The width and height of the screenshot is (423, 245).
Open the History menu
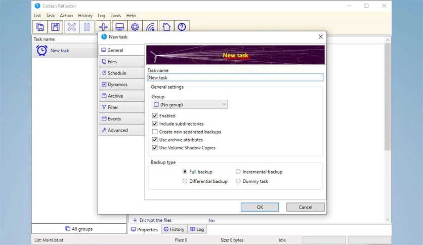85,15
